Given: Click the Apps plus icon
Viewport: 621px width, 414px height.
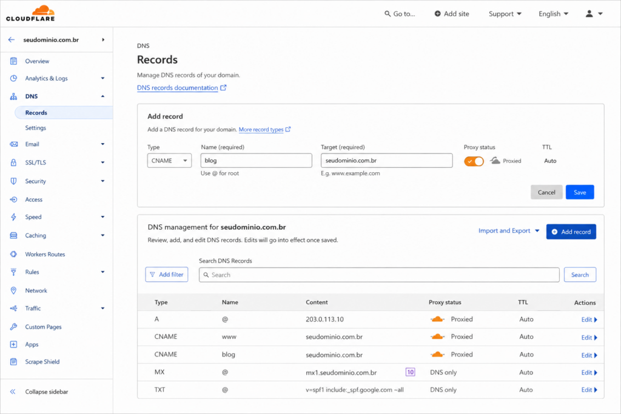Looking at the screenshot, I should point(13,344).
